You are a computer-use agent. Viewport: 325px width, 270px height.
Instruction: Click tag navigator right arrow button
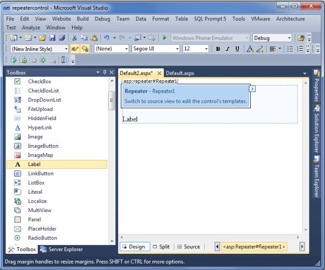302,247
